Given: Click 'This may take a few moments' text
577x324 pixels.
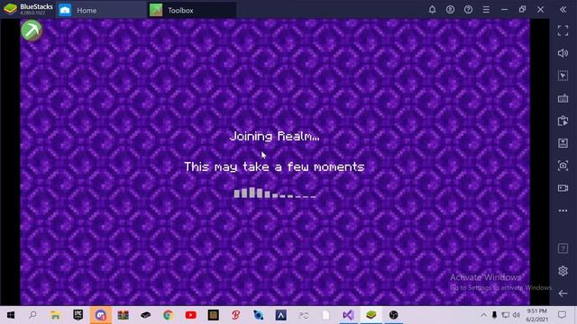Looking at the screenshot, I should (274, 166).
